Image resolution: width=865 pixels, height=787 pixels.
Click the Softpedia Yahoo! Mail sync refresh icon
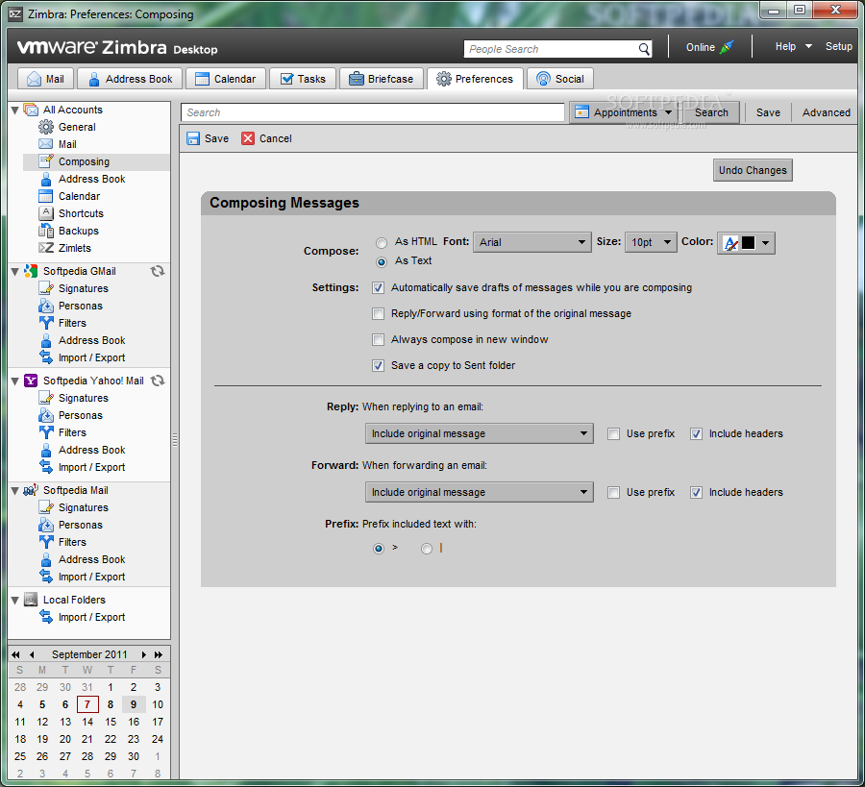tap(158, 381)
